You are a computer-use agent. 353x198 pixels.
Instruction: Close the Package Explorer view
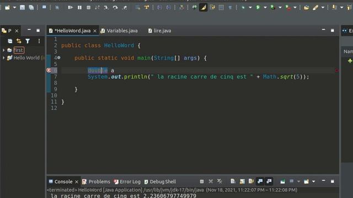17,31
